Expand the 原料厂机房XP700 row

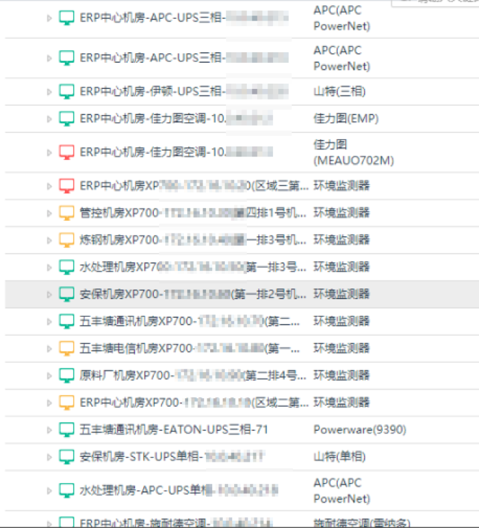pyautogui.click(x=49, y=376)
